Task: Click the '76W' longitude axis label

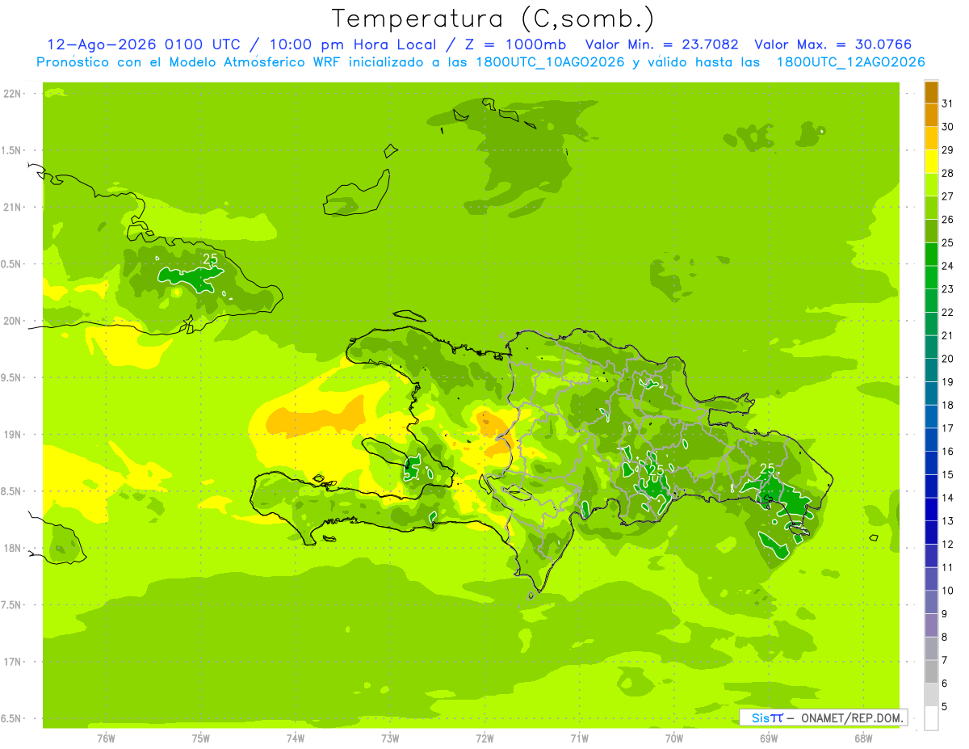Action: [x=106, y=738]
